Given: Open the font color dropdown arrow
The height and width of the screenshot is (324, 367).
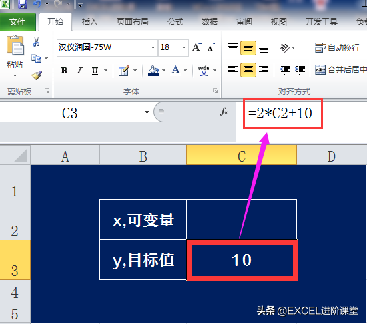Looking at the screenshot, I should point(186,70).
